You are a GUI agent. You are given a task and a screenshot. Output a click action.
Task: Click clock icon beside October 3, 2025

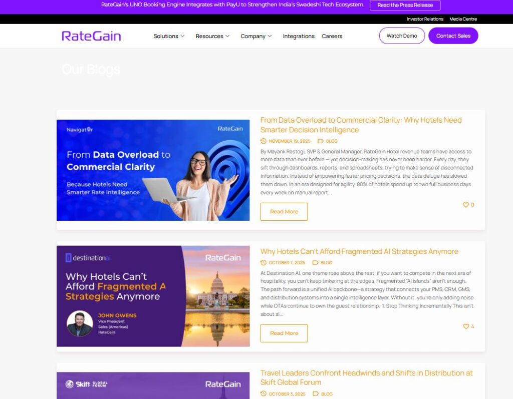(264, 394)
